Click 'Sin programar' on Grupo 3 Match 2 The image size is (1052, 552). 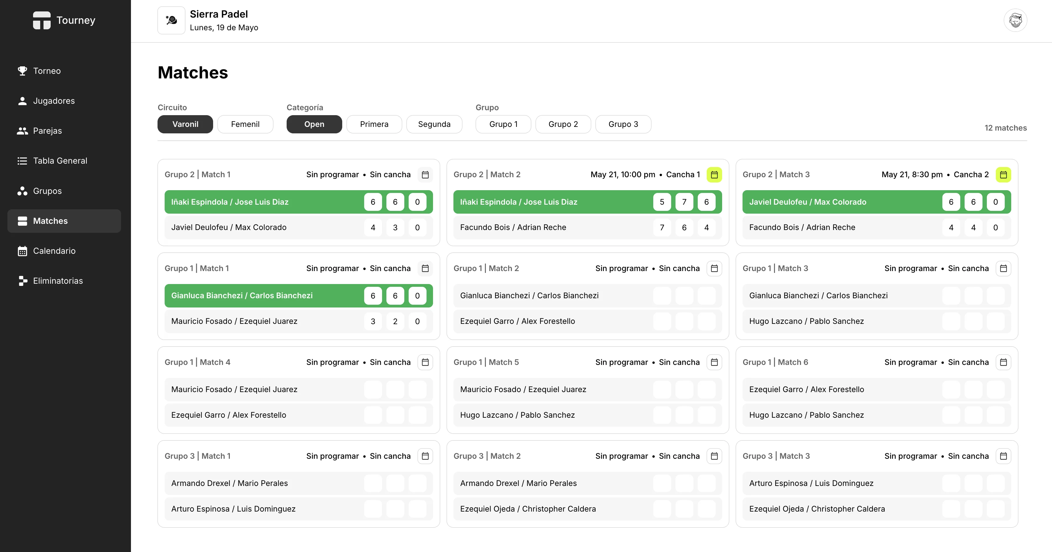pyautogui.click(x=621, y=456)
